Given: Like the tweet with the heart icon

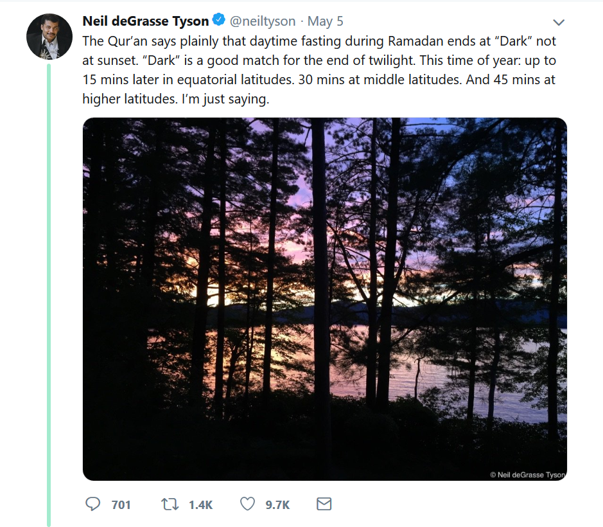Looking at the screenshot, I should 248,504.
